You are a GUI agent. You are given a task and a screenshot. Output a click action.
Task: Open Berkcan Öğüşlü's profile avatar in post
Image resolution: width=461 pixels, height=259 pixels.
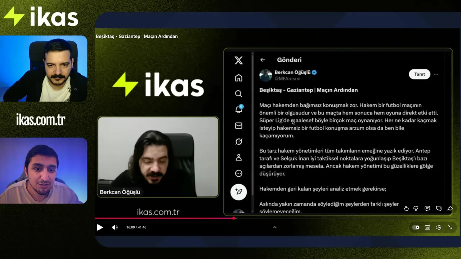[x=266, y=75]
